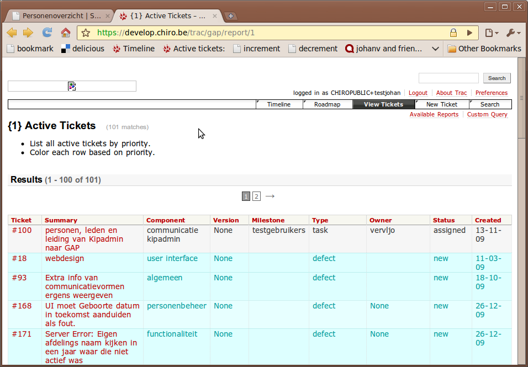Sort by the Summary column header

[x=61, y=220]
